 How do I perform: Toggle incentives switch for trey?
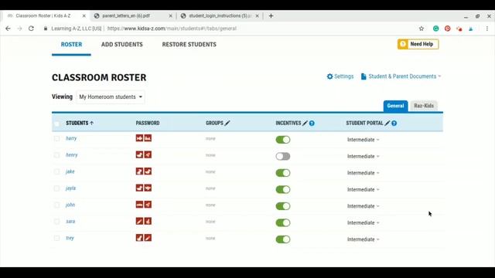pyautogui.click(x=283, y=239)
